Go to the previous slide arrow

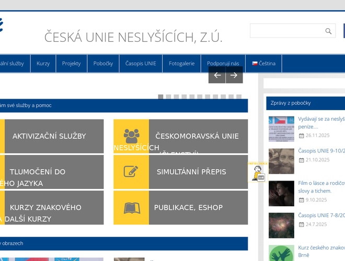pyautogui.click(x=217, y=75)
